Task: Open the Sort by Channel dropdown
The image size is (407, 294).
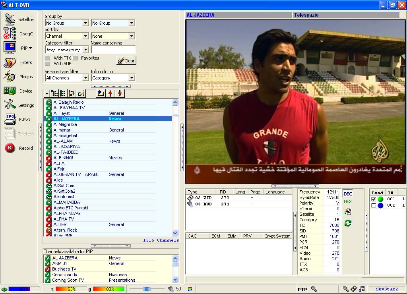Action: point(86,36)
